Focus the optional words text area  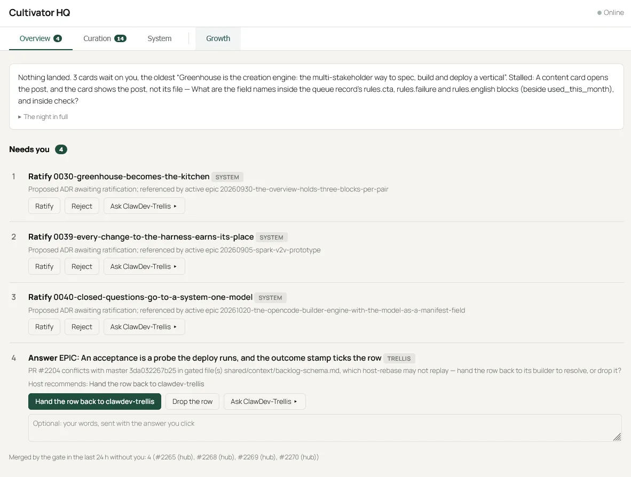(x=325, y=428)
